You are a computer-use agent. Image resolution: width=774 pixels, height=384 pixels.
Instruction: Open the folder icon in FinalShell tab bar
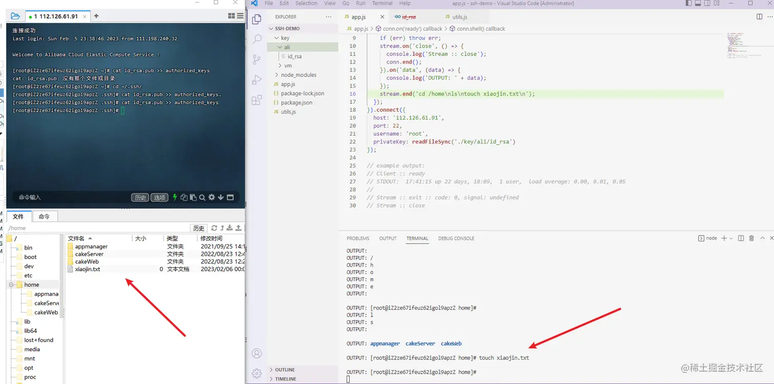[x=15, y=16]
